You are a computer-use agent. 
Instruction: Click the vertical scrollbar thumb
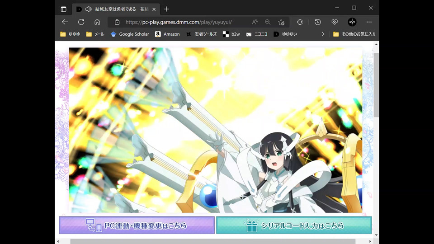(376, 85)
